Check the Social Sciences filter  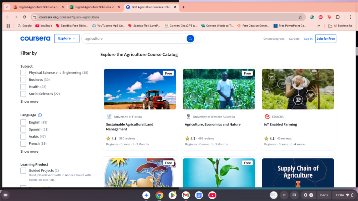23,94
